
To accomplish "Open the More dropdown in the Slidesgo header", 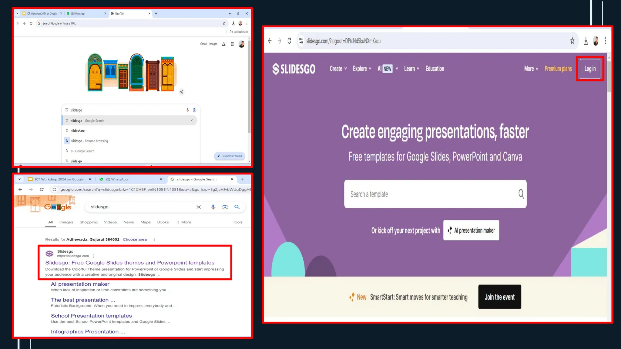I will [x=531, y=69].
